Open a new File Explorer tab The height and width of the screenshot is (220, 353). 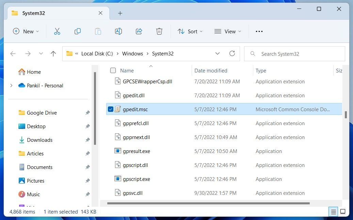(120, 13)
